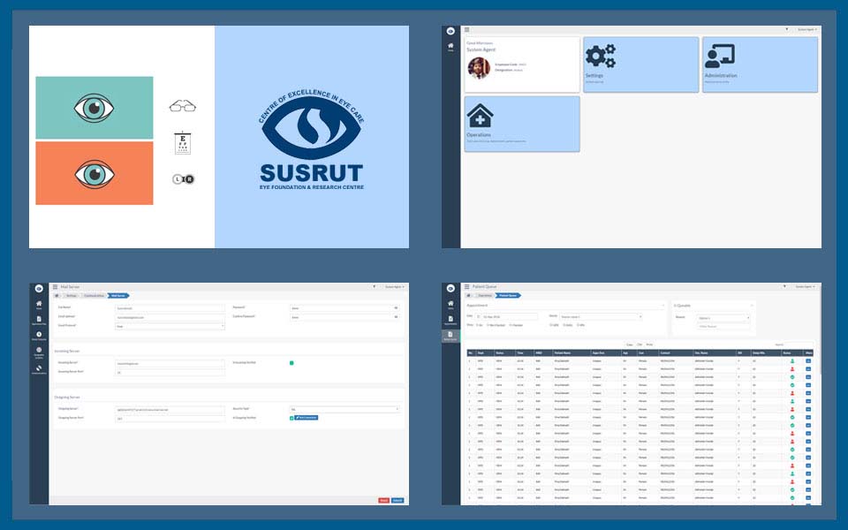Screen dimensions: 848x530
Task: Click the eyeglasses icon on splash screen
Action: [182, 107]
